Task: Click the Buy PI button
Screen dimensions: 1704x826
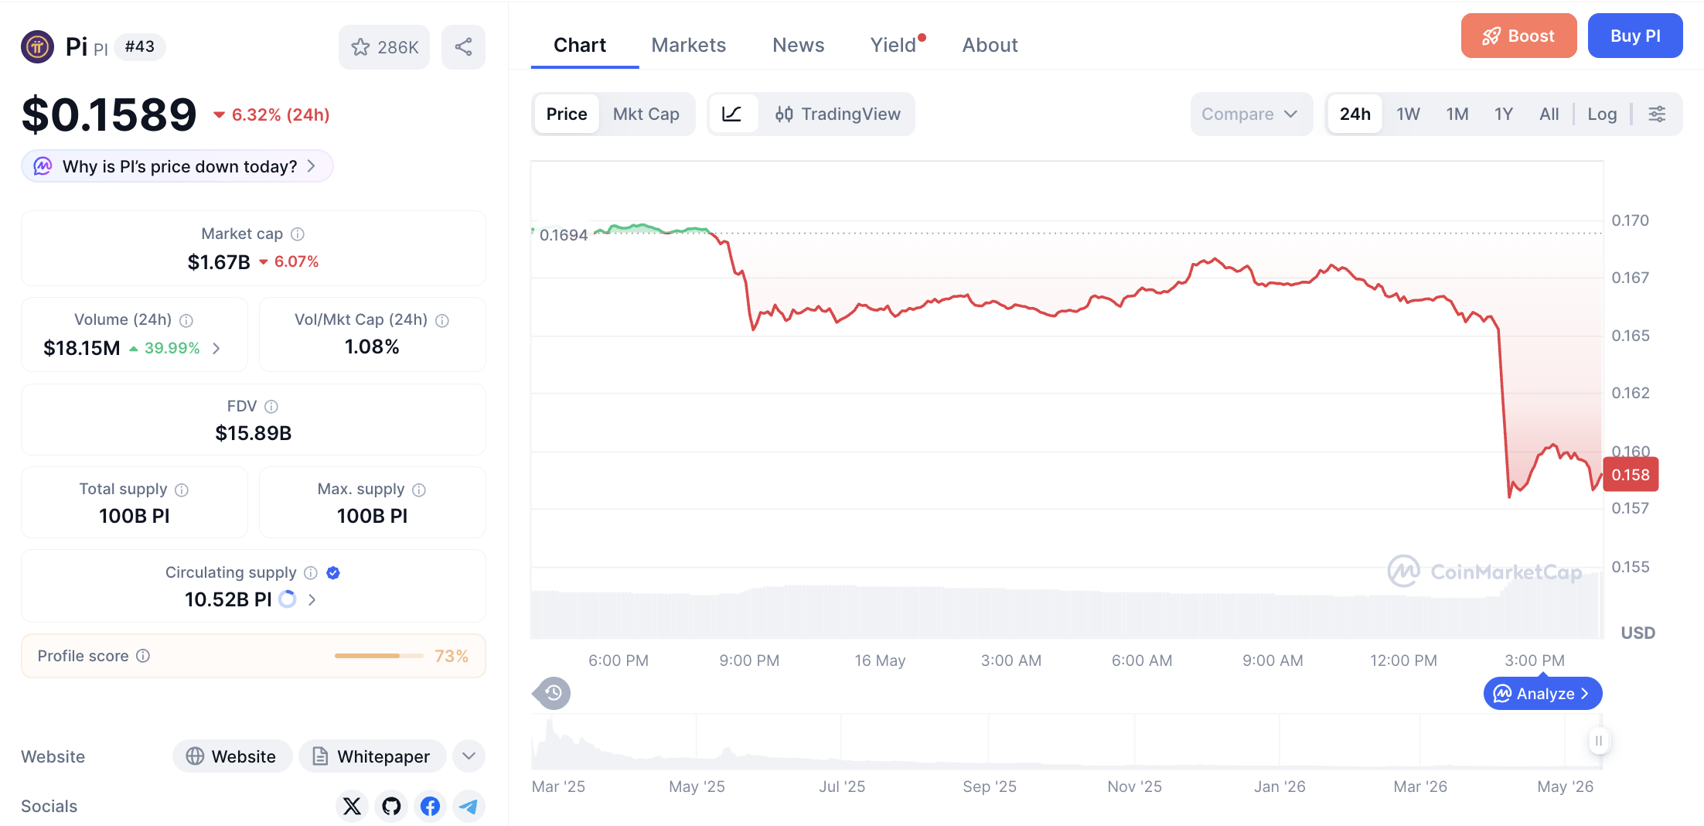Action: tap(1635, 36)
